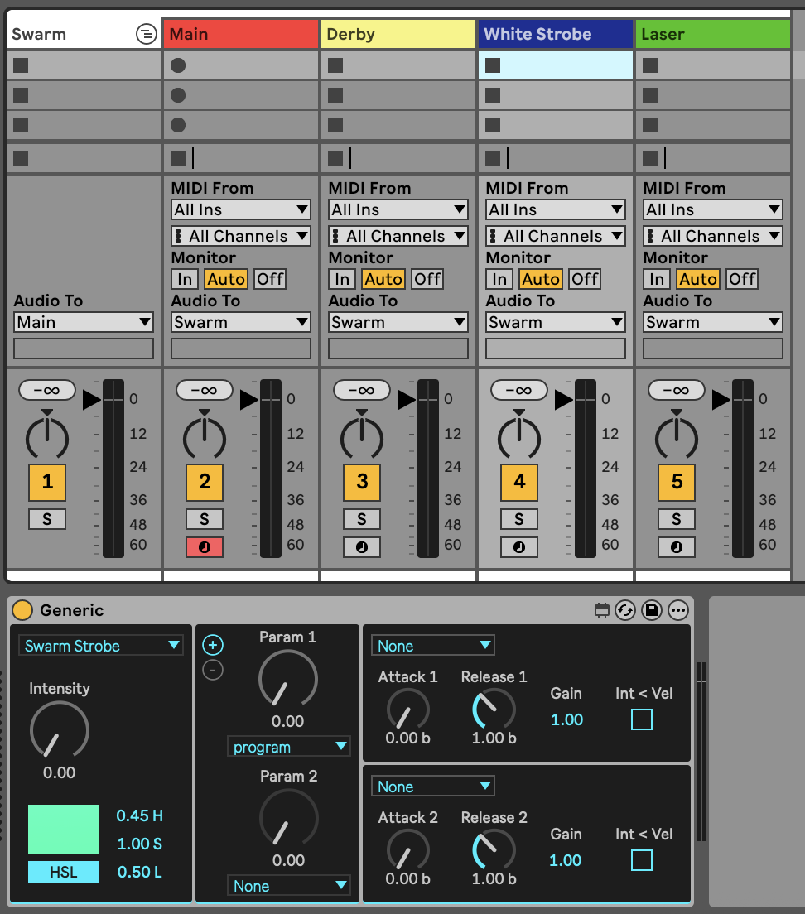Select the Derby track title
This screenshot has width=805, height=914.
398,34
